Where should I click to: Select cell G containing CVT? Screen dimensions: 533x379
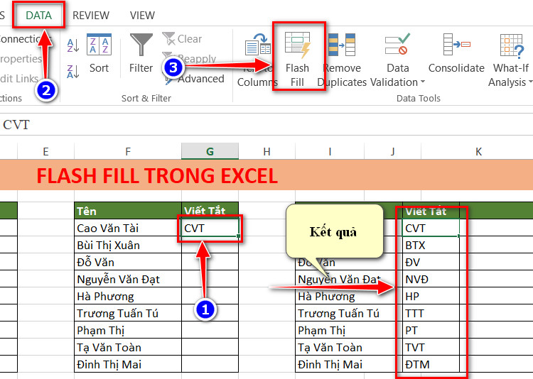[x=210, y=228]
